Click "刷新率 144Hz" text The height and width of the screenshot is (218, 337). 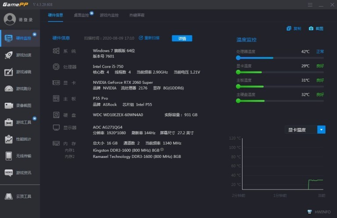click(143, 133)
